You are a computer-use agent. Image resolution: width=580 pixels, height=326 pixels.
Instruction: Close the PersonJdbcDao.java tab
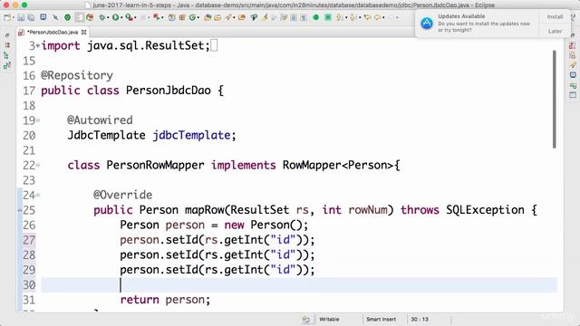84,33
